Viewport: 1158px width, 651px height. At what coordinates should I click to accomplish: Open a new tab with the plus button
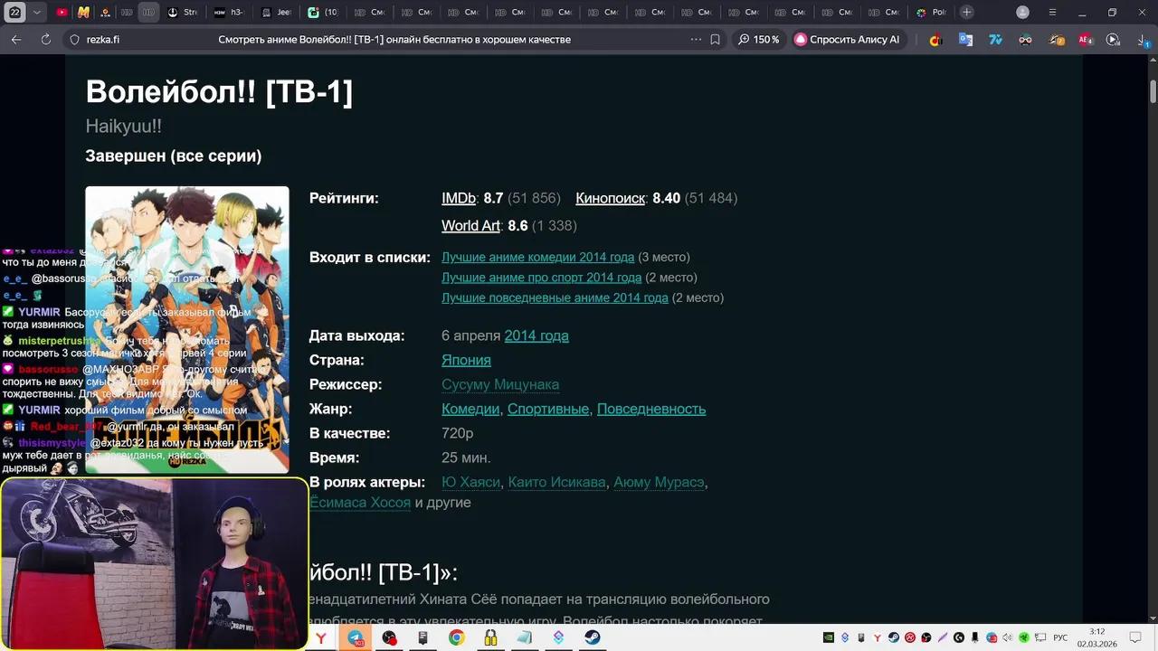(x=967, y=13)
